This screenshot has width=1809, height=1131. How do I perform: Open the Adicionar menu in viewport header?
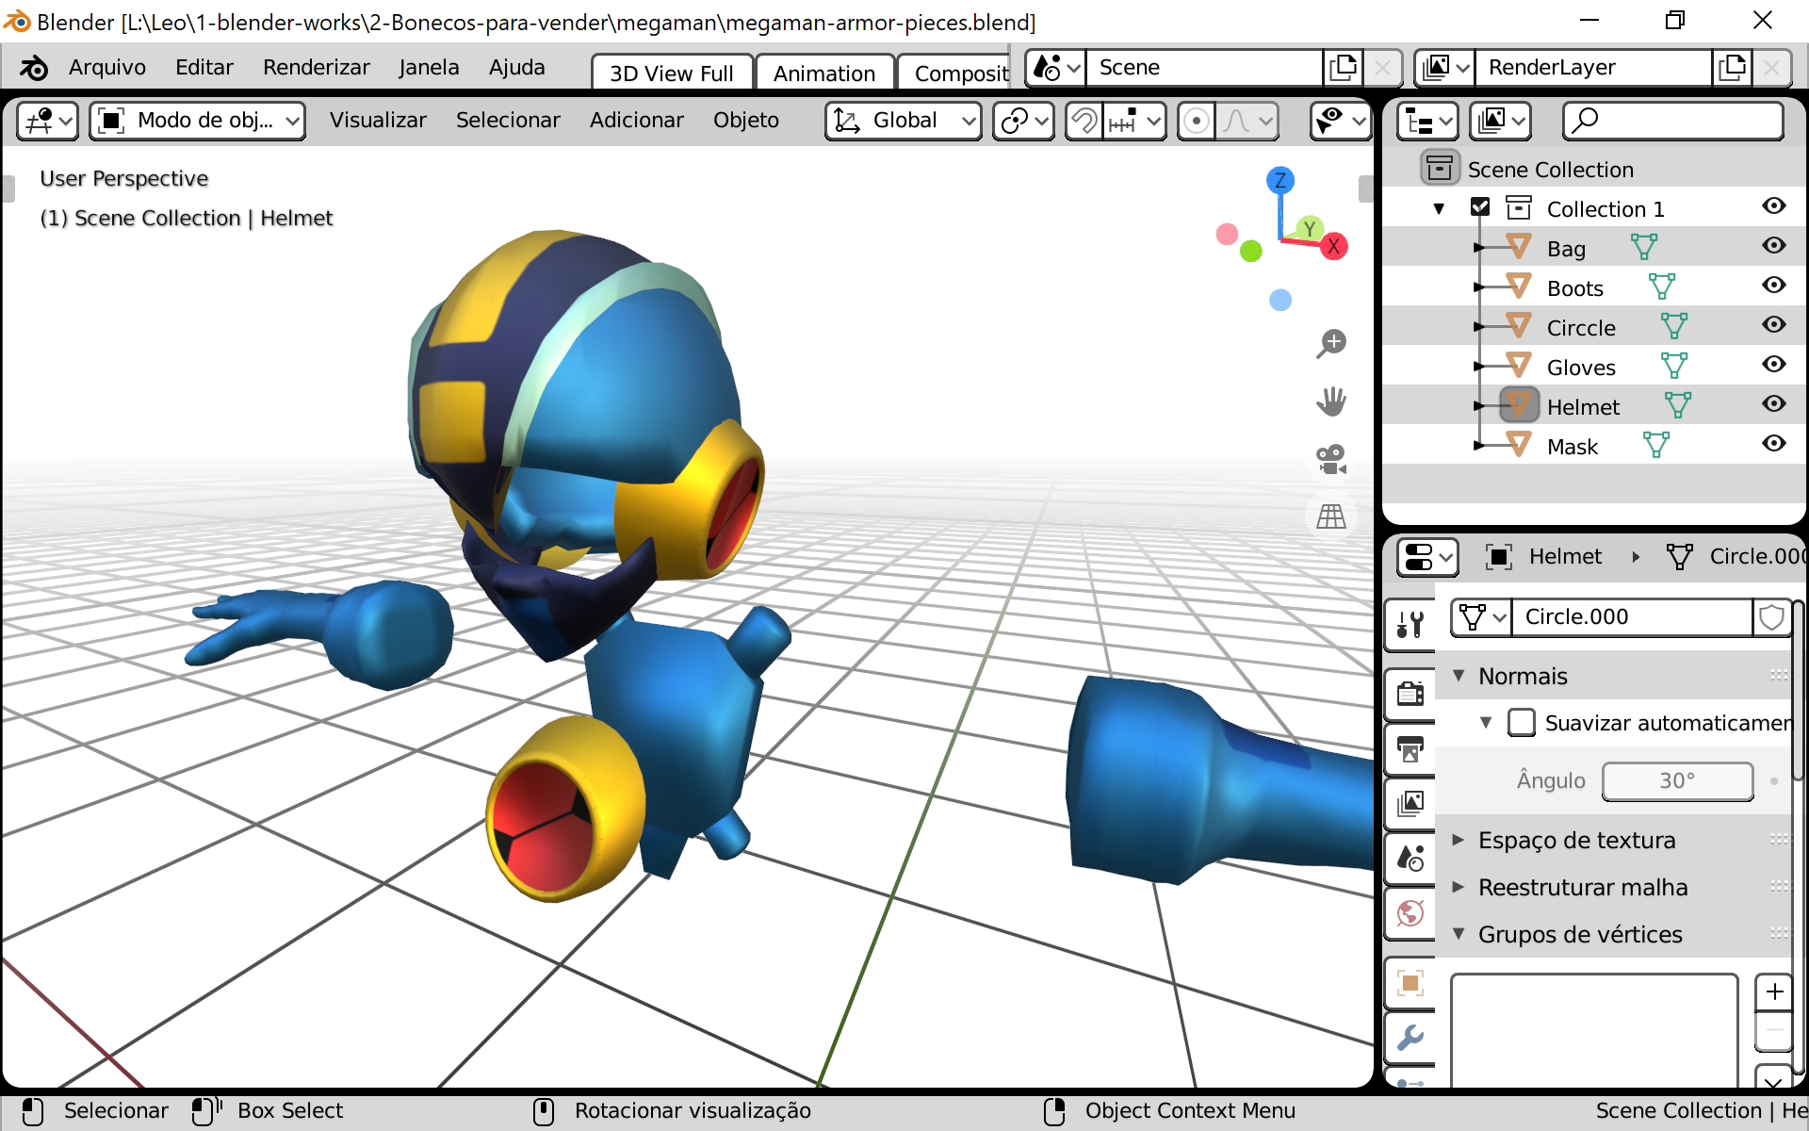click(636, 121)
